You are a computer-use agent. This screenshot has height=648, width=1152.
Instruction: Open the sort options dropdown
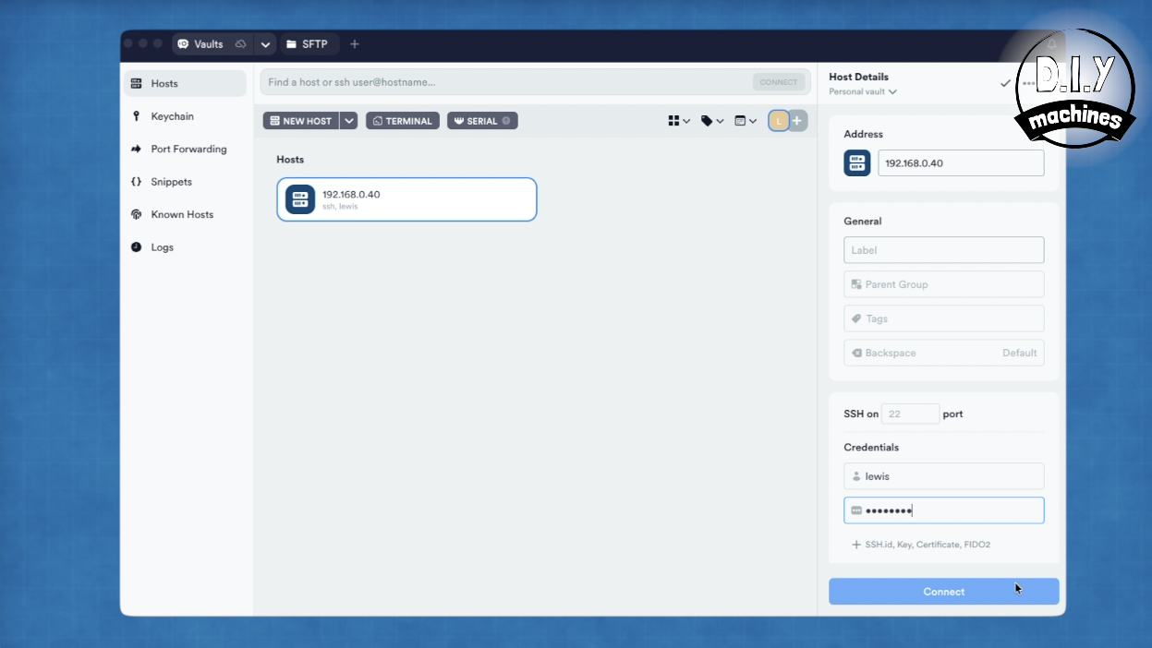pos(746,121)
